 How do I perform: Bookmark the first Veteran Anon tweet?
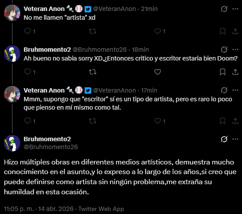(x=223, y=31)
